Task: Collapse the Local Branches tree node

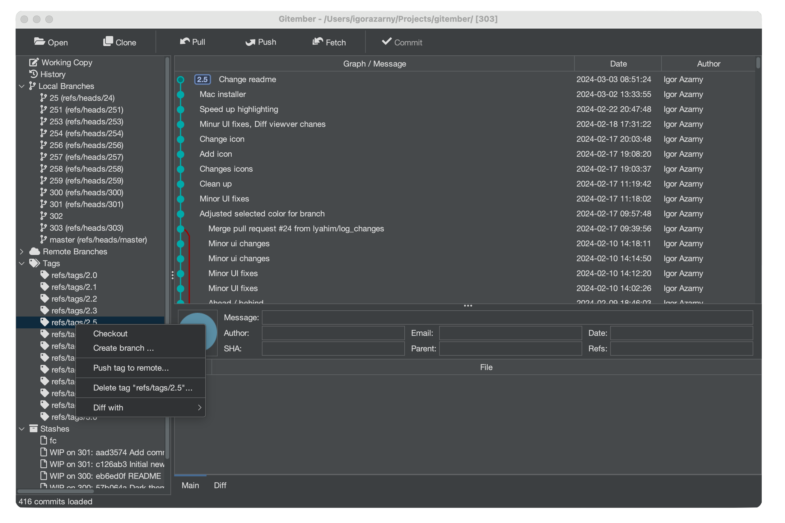Action: 22,86
